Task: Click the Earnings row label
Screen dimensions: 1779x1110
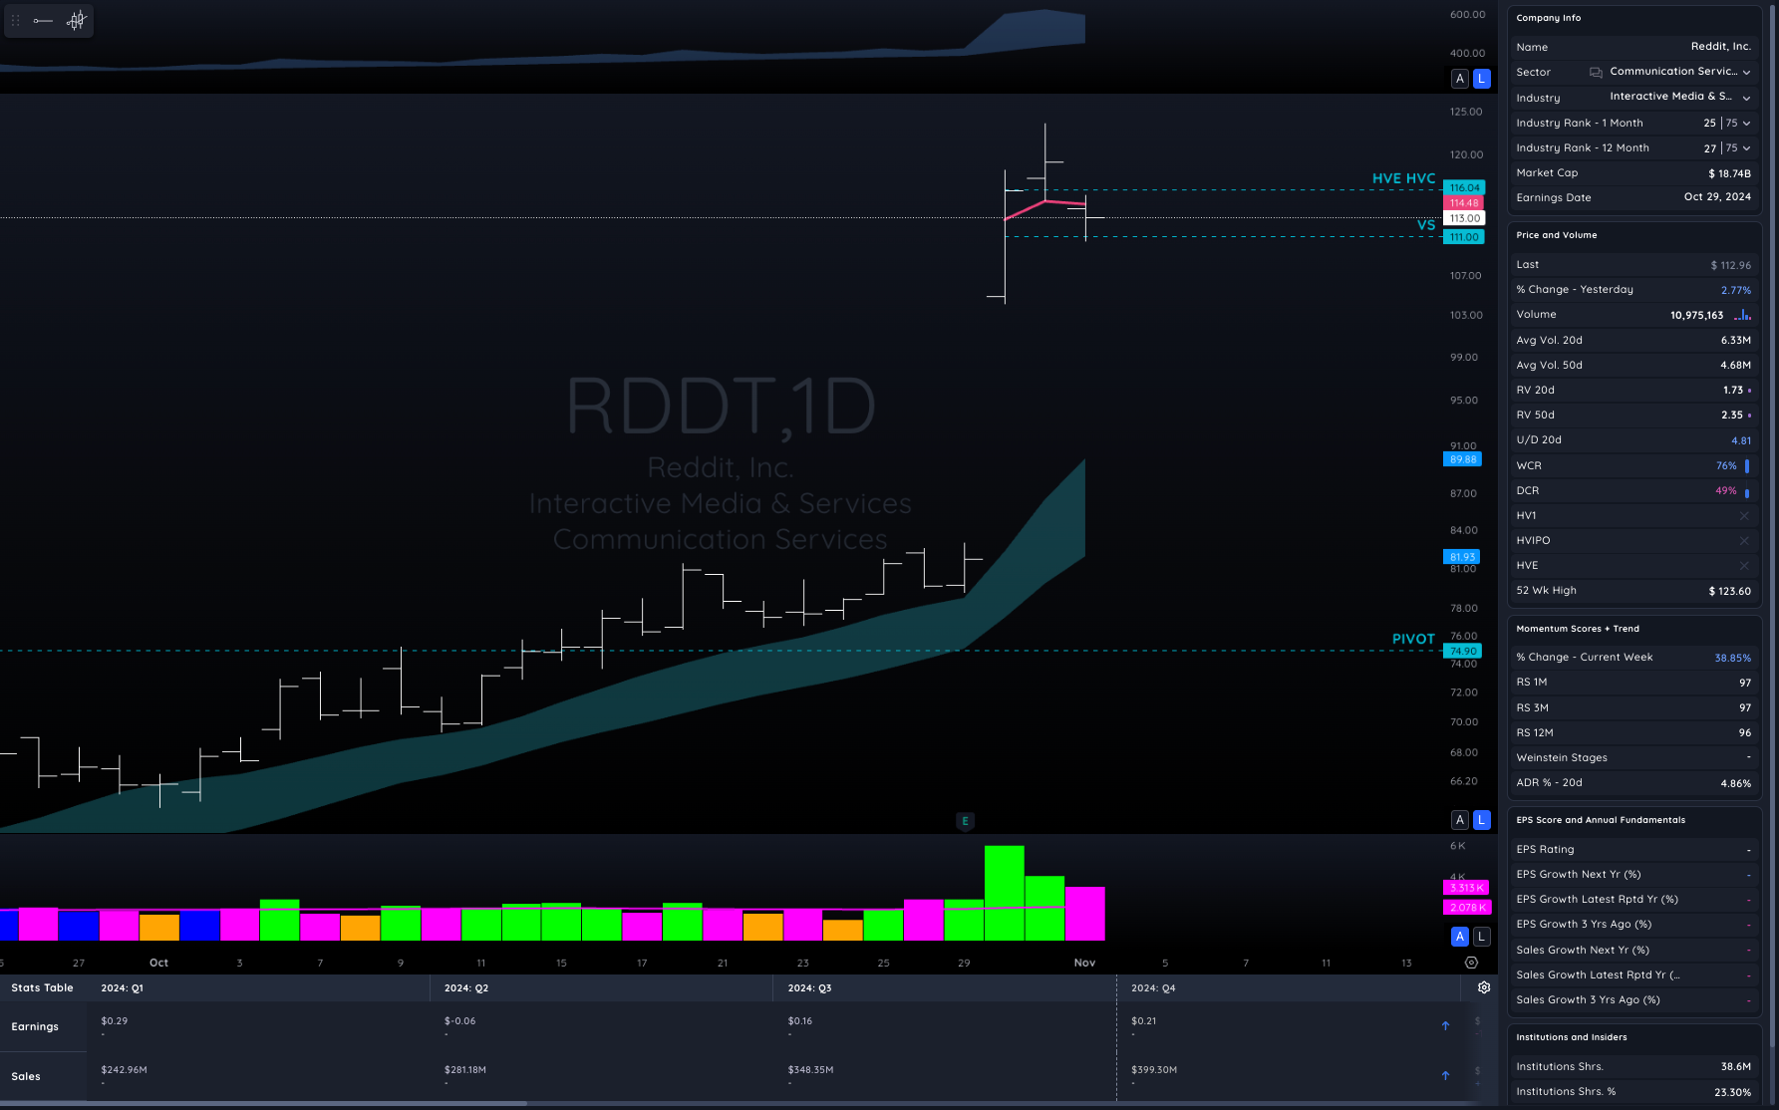Action: 35,1026
